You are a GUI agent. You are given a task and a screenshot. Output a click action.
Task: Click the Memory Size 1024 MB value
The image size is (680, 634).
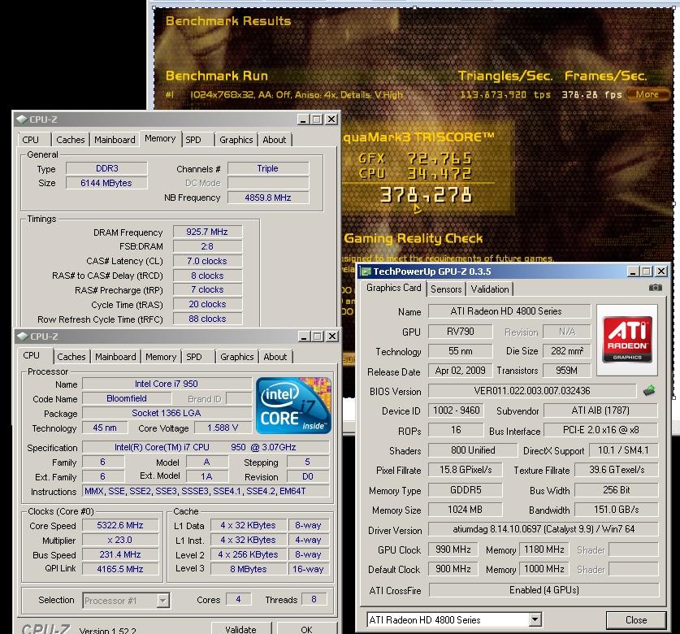coord(465,510)
